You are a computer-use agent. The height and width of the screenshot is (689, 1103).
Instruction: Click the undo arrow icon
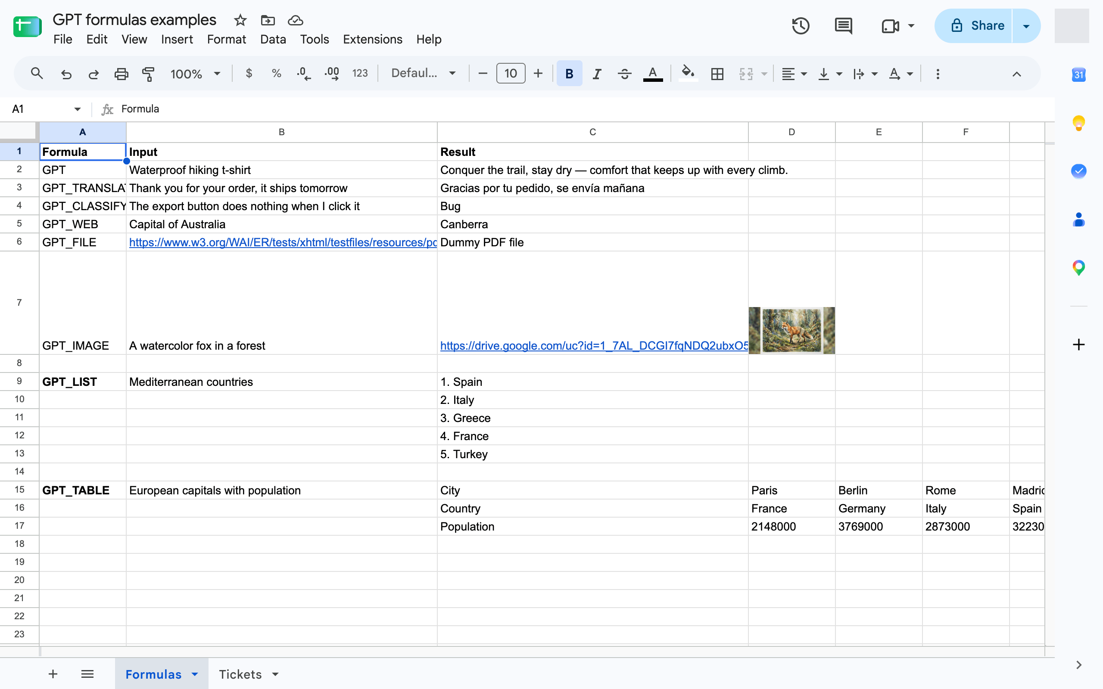point(66,73)
